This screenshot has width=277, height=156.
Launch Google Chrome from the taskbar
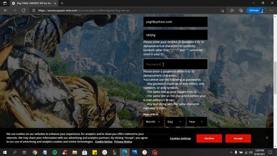(x=35, y=152)
